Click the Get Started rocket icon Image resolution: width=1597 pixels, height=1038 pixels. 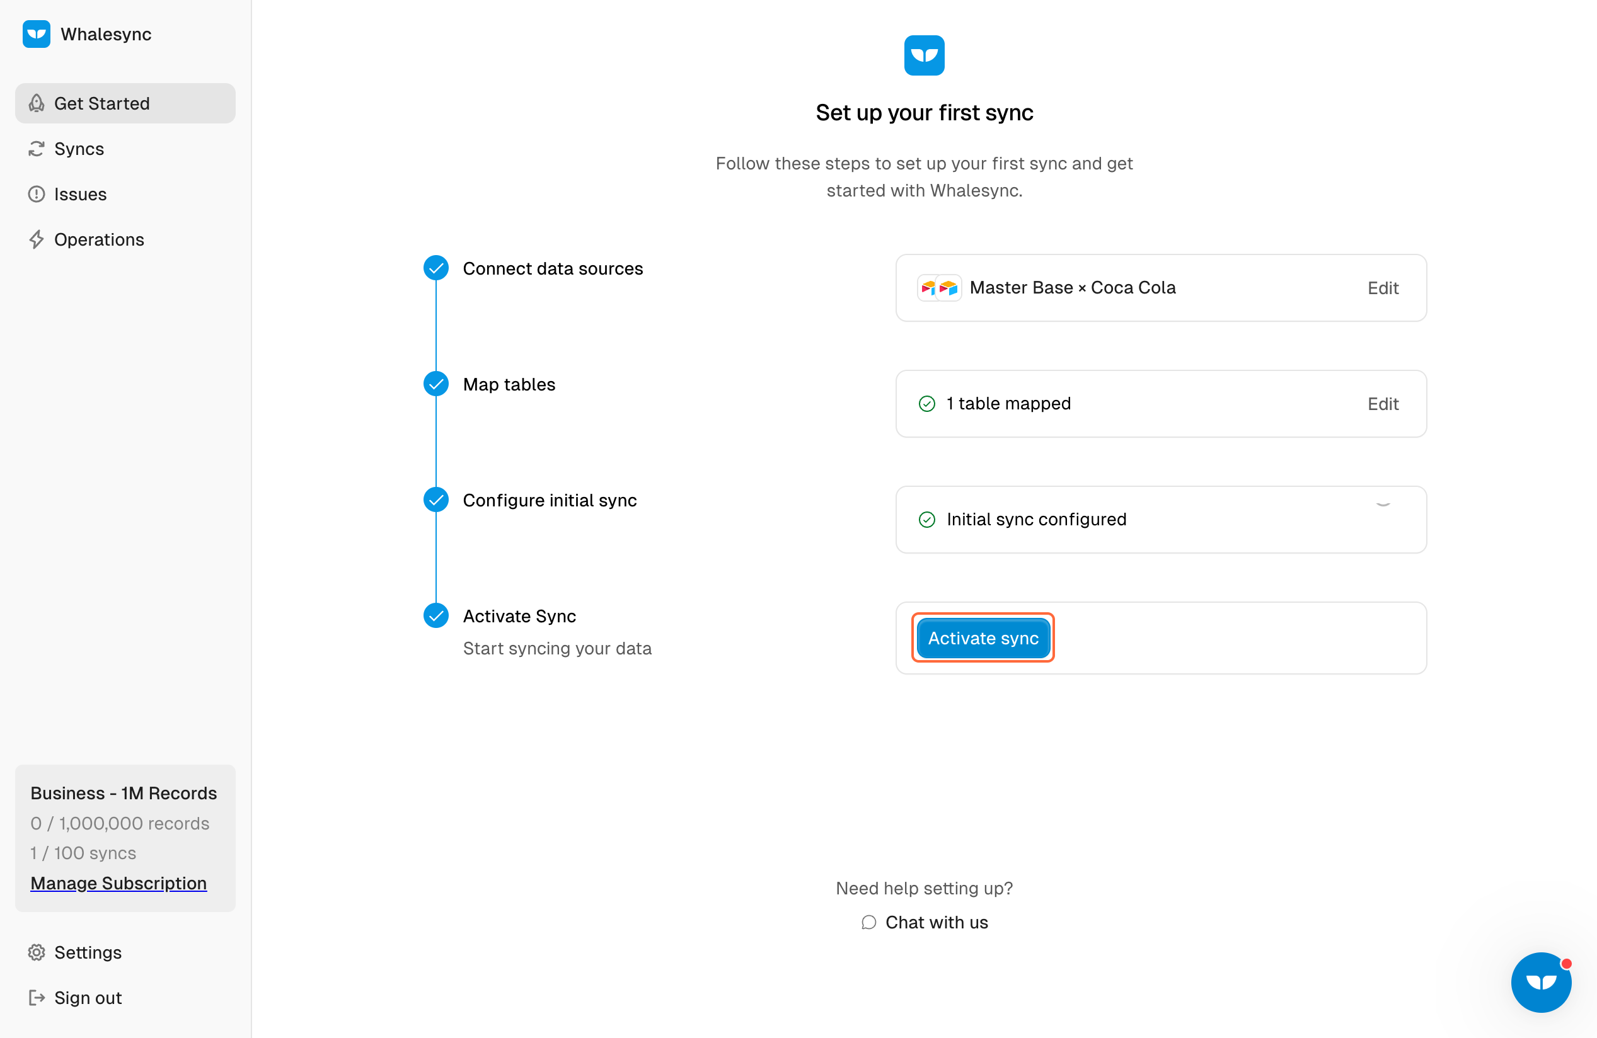click(x=36, y=103)
